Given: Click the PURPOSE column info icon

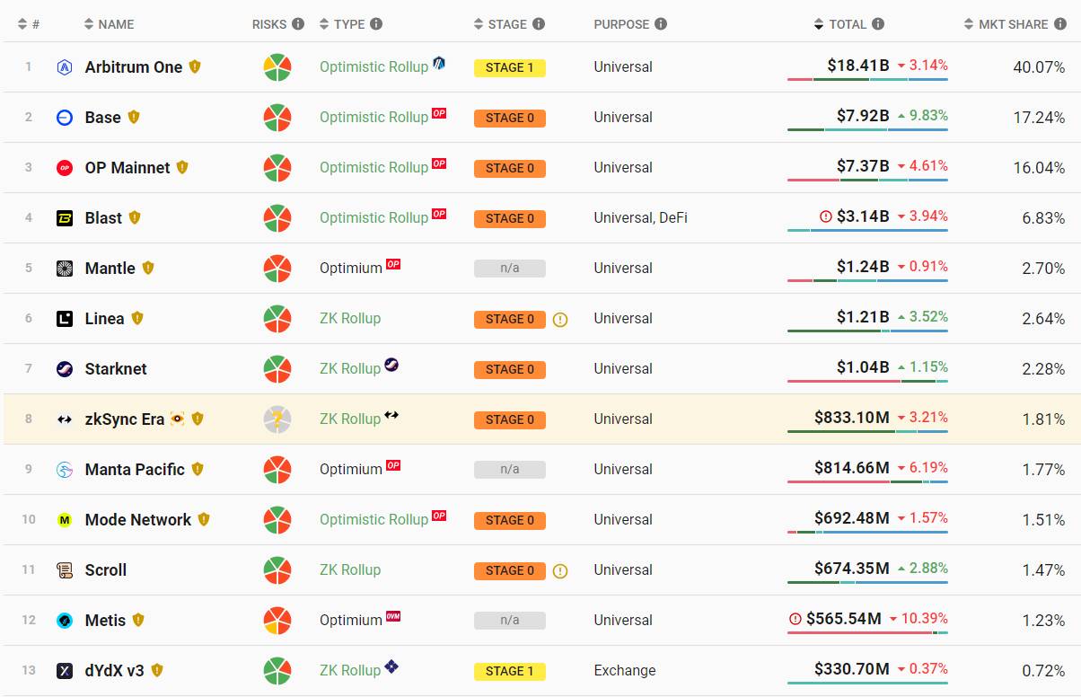Looking at the screenshot, I should click(x=661, y=24).
